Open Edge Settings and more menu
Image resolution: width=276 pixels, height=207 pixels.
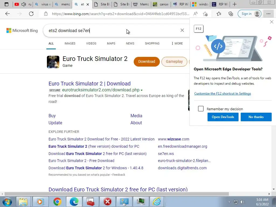coord(268,14)
